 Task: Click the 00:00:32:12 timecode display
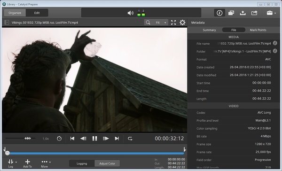(x=169, y=139)
